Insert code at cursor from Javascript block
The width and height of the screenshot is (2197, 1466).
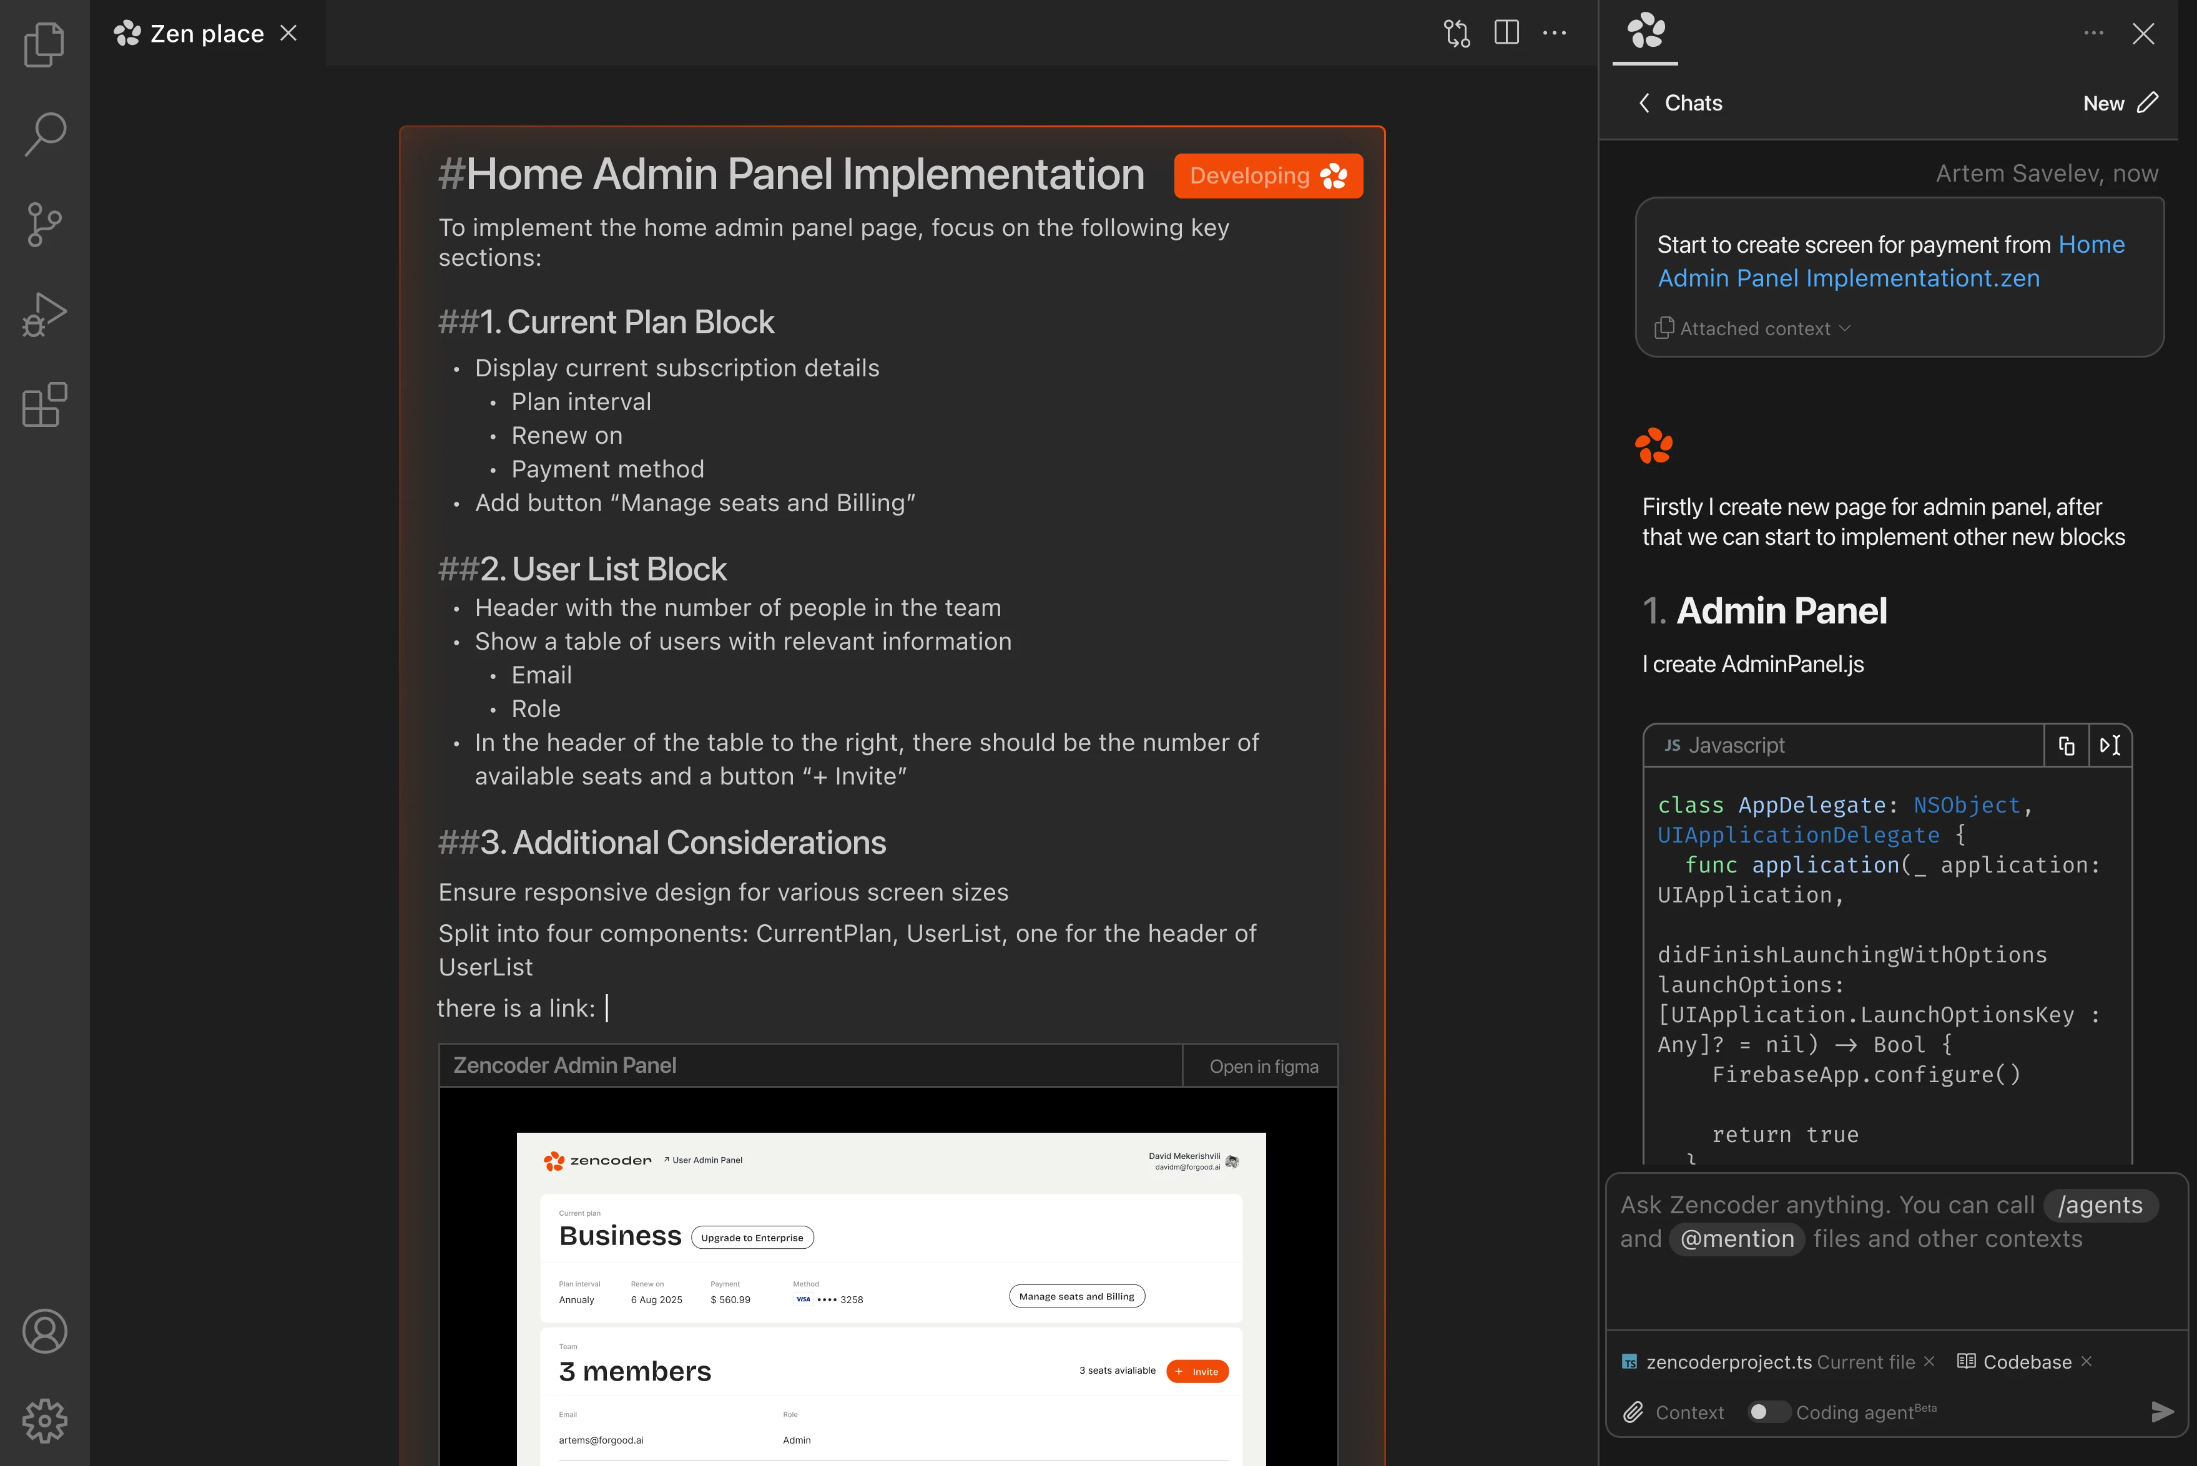tap(2110, 745)
